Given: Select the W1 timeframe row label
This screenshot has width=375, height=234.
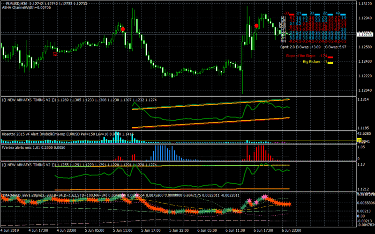Looking at the screenshot, I should point(283,38).
